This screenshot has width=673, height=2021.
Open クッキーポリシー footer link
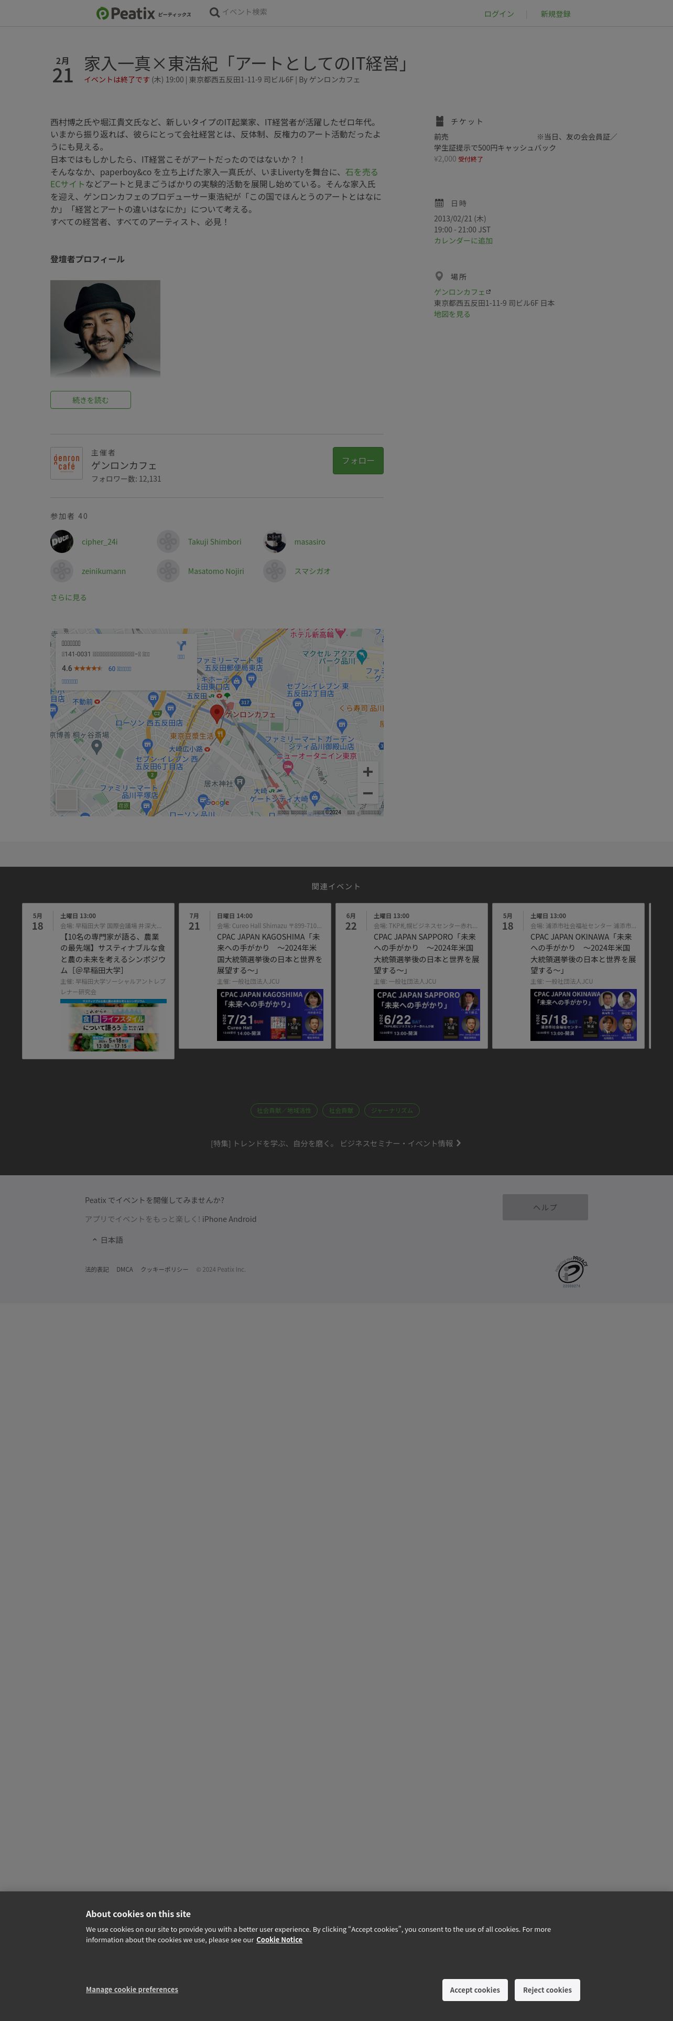(165, 1269)
